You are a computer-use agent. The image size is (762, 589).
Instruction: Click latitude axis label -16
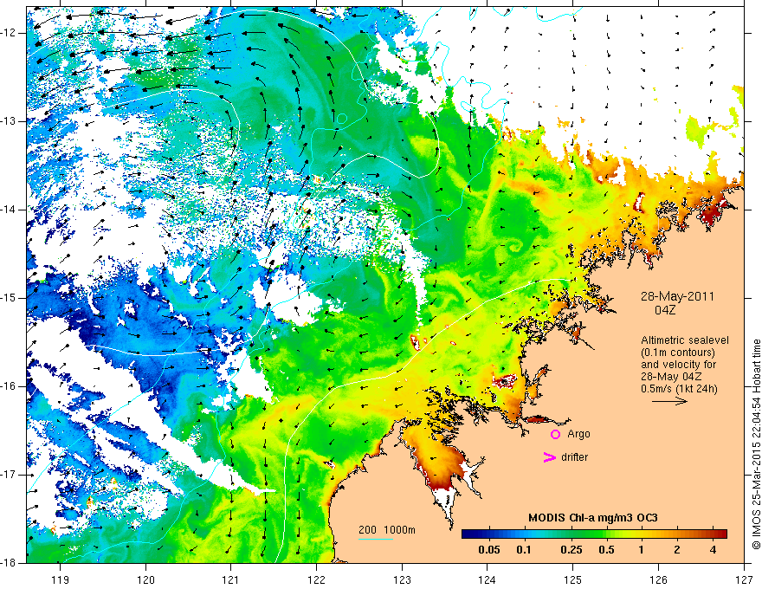[x=10, y=386]
